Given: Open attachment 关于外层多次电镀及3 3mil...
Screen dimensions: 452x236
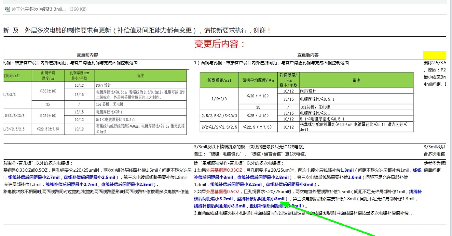Looking at the screenshot, I should 39,9.
